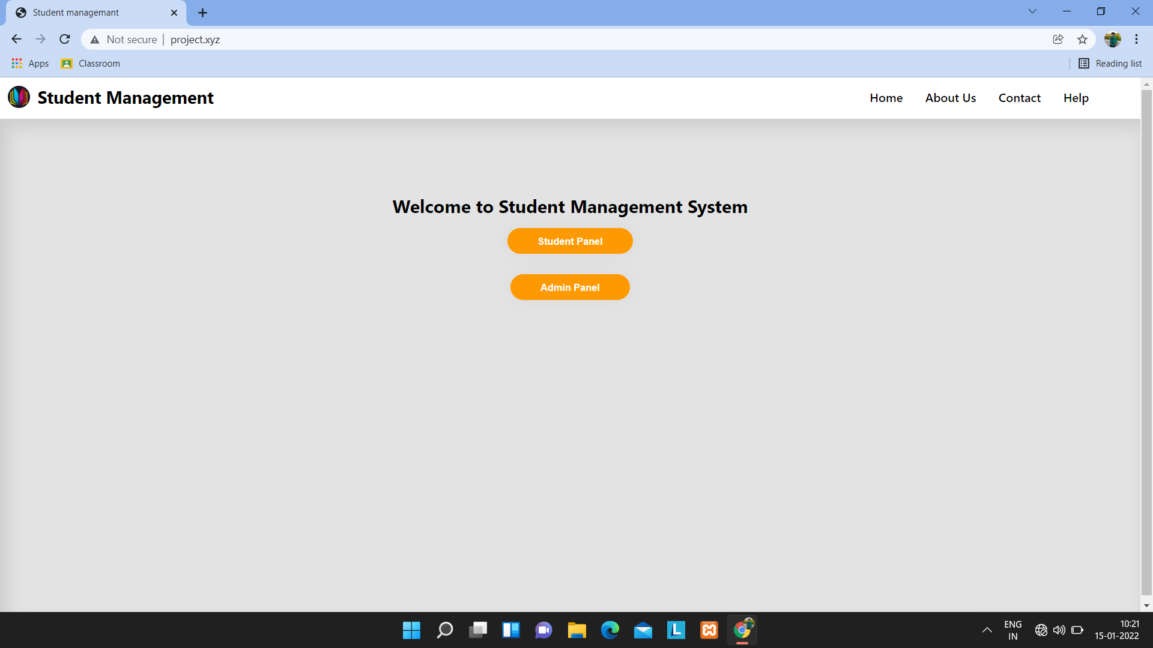1153x648 pixels.
Task: Open the Classroom bookmark
Action: [x=90, y=63]
